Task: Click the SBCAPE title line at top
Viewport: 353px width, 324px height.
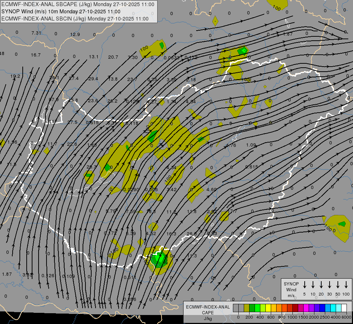Action: 78,4
